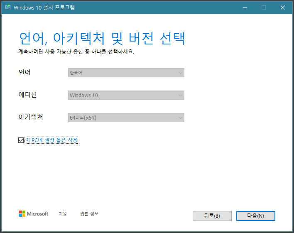
Task: Click the Microsoft logo
Action: click(x=34, y=213)
